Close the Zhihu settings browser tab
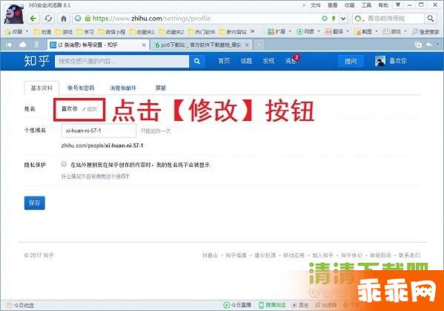Image resolution: width=444 pixels, height=311 pixels. 144,45
